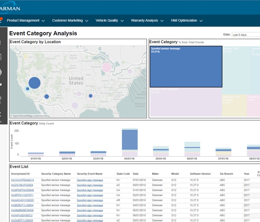Select the lavender bubble over Texas
This screenshot has height=222, width=260.
tap(75, 105)
